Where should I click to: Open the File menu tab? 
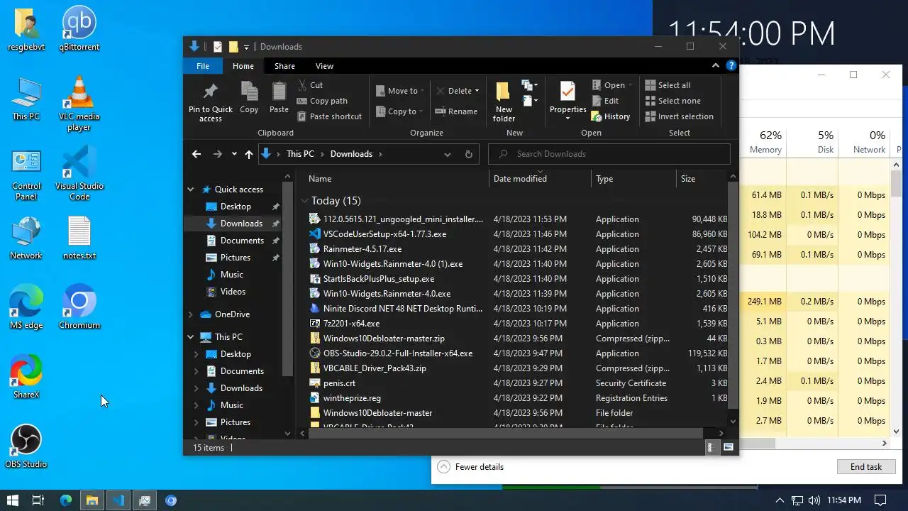tap(203, 66)
